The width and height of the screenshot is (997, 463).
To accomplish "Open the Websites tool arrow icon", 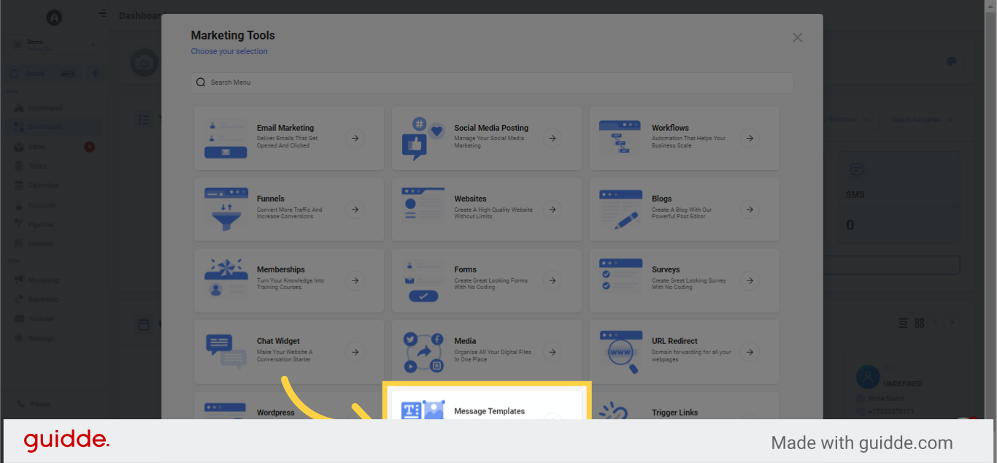I will coord(553,210).
